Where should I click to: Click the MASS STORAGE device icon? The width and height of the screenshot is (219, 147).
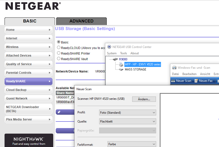tap(121, 69)
